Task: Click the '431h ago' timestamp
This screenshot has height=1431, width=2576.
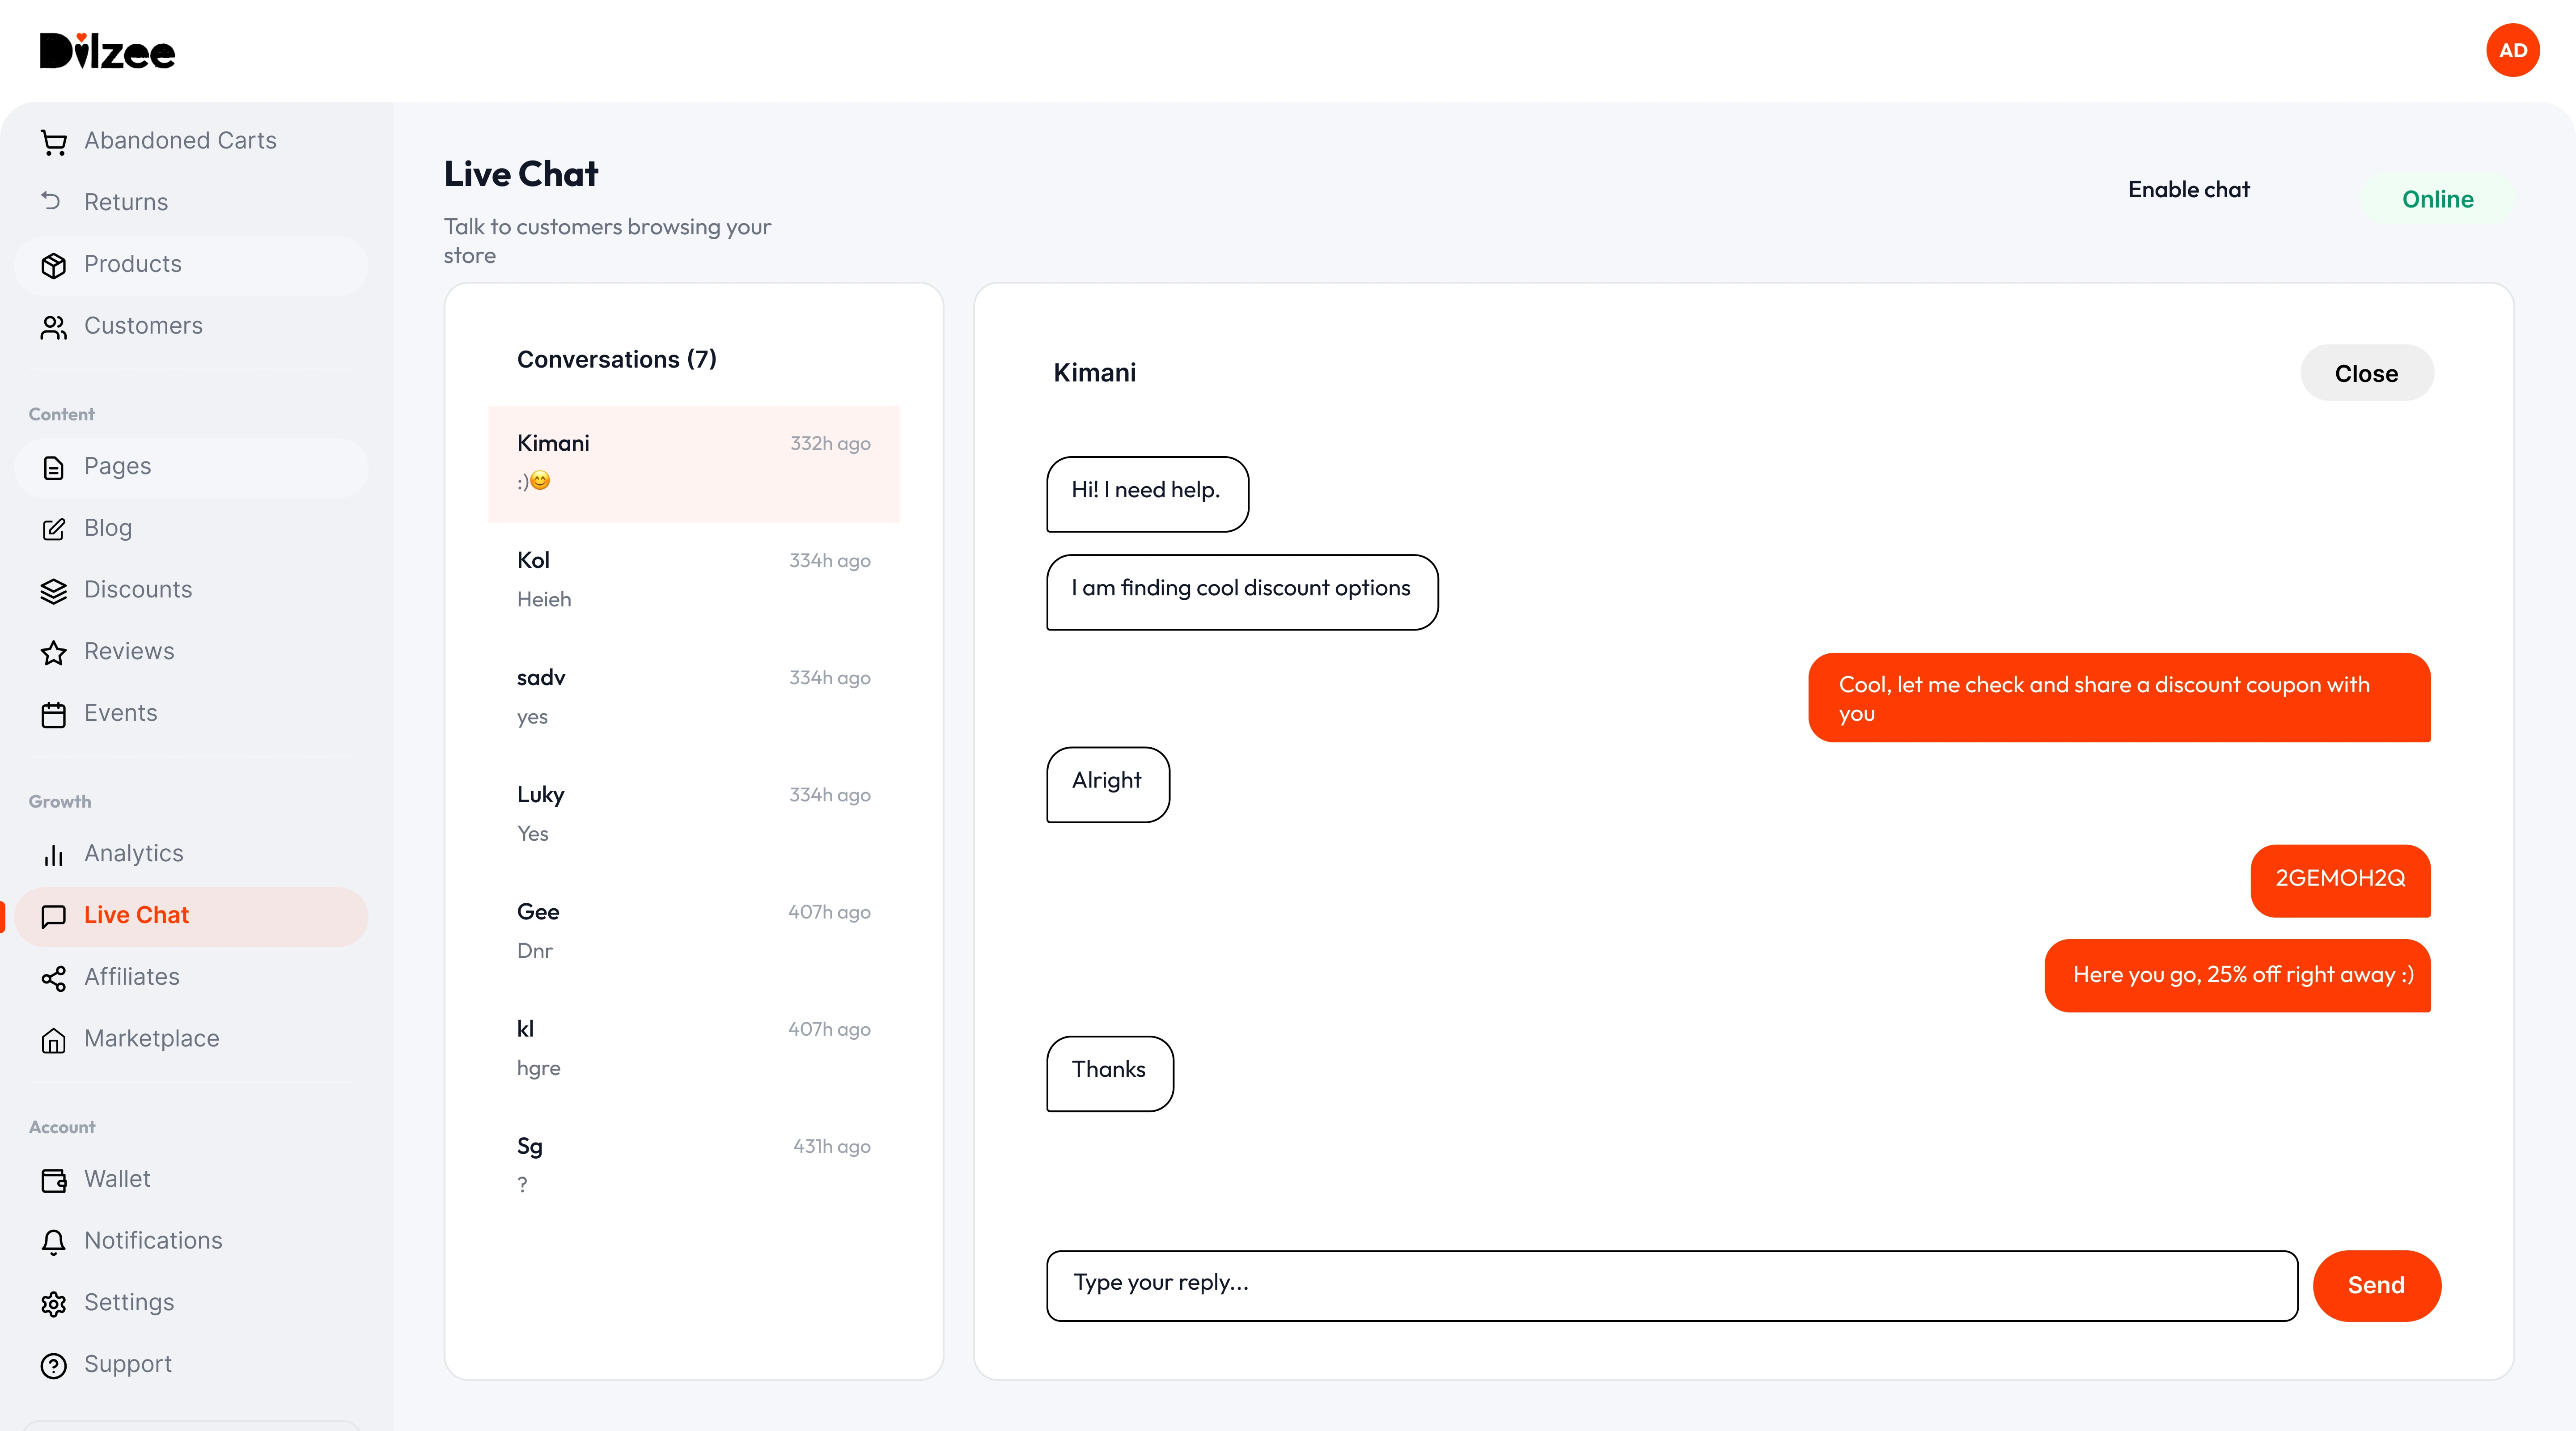Action: point(832,1146)
